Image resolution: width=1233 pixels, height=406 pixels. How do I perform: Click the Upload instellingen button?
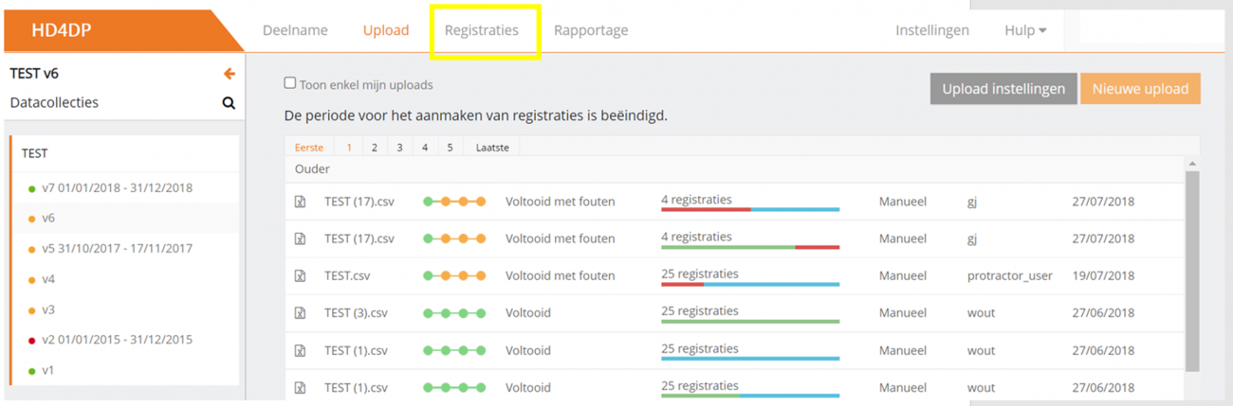[1003, 89]
